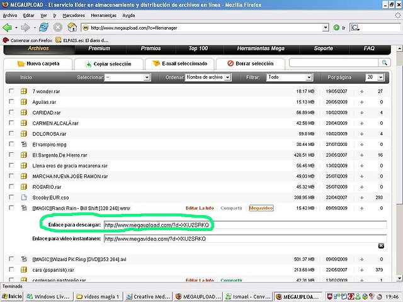Open ELPAIS.es feed bookmark
Screen dimensions: 403x302
pos(82,40)
